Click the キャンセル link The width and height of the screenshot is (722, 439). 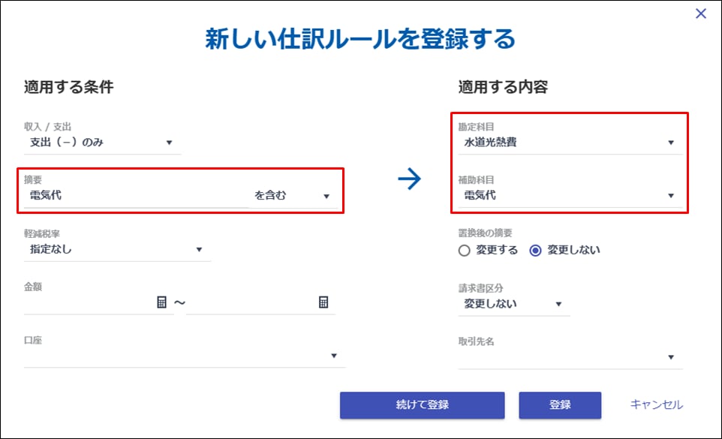tap(657, 405)
